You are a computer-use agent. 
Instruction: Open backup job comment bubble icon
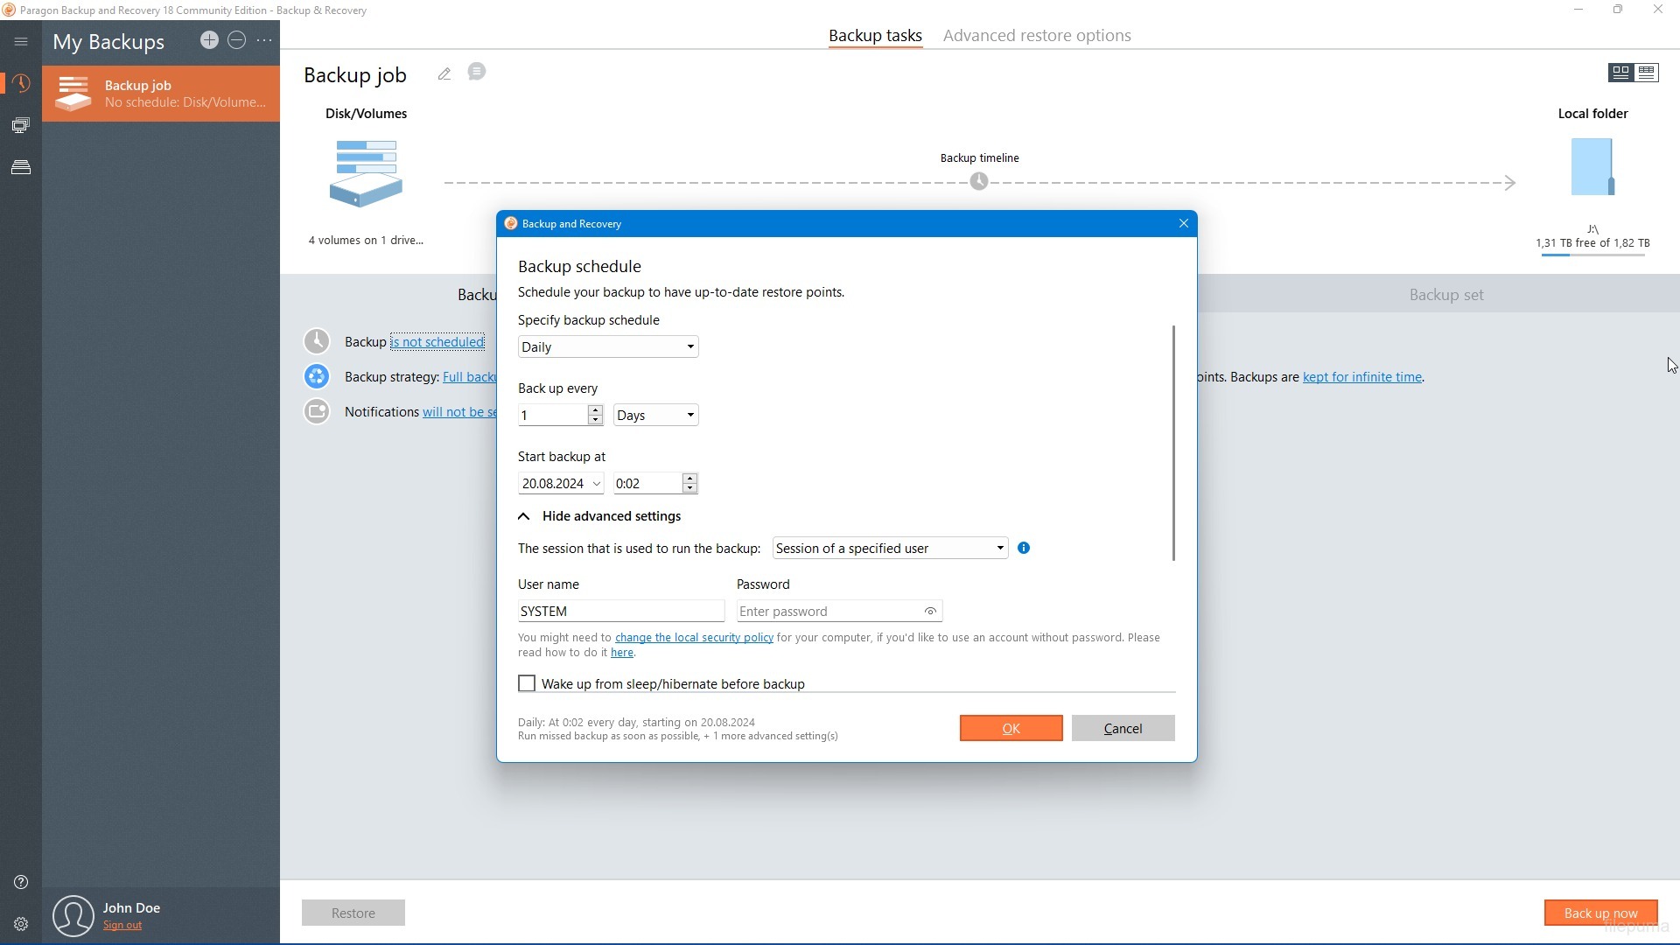pos(477,72)
